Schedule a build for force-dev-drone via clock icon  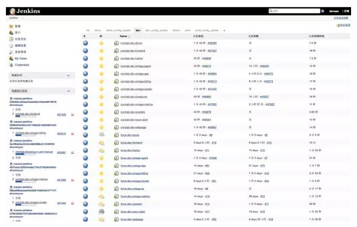click(x=116, y=135)
